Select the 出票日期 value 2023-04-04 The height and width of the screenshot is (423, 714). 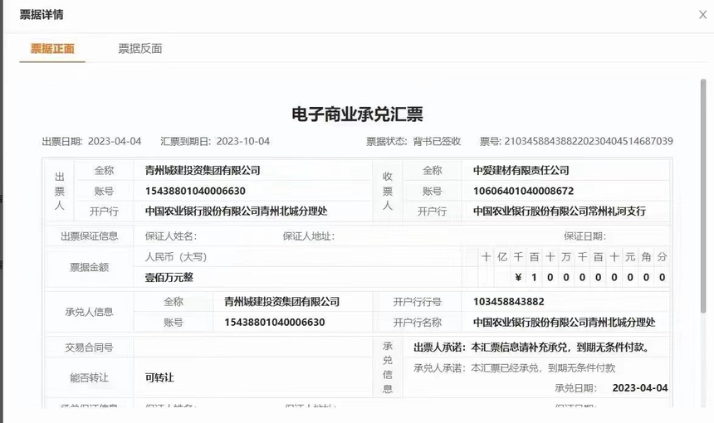coord(115,142)
